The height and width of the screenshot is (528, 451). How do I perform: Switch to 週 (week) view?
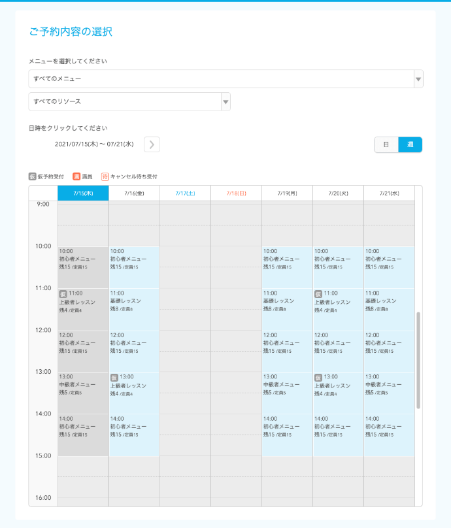pyautogui.click(x=410, y=145)
